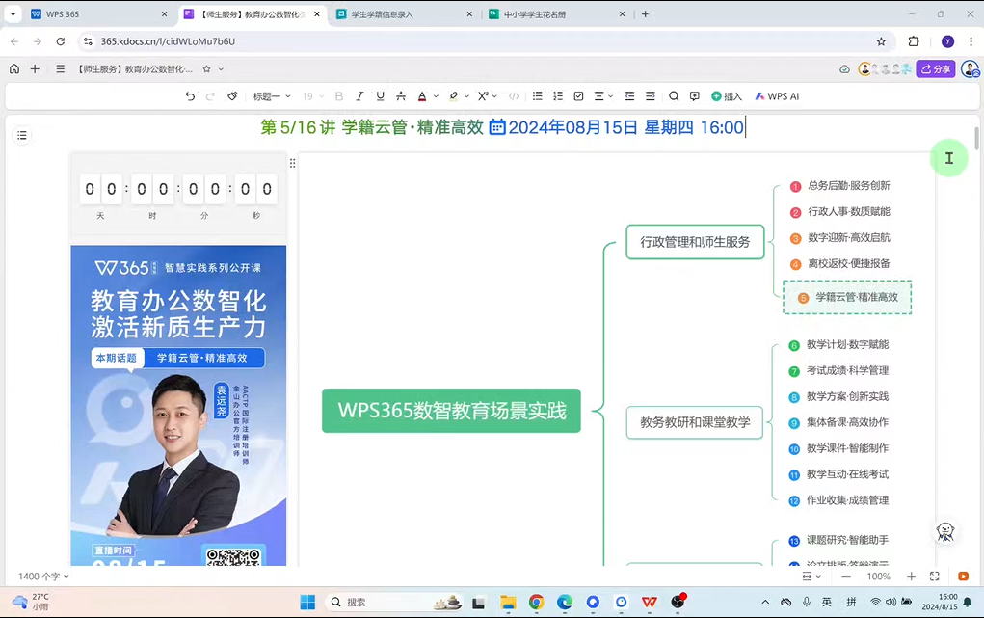Select the format painter tool
The height and width of the screenshot is (618, 984).
pos(232,96)
